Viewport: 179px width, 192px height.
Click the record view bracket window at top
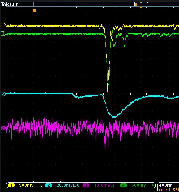[141, 4]
